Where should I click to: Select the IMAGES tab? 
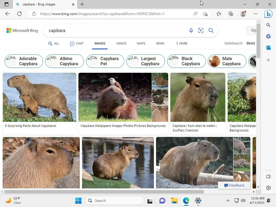100,43
